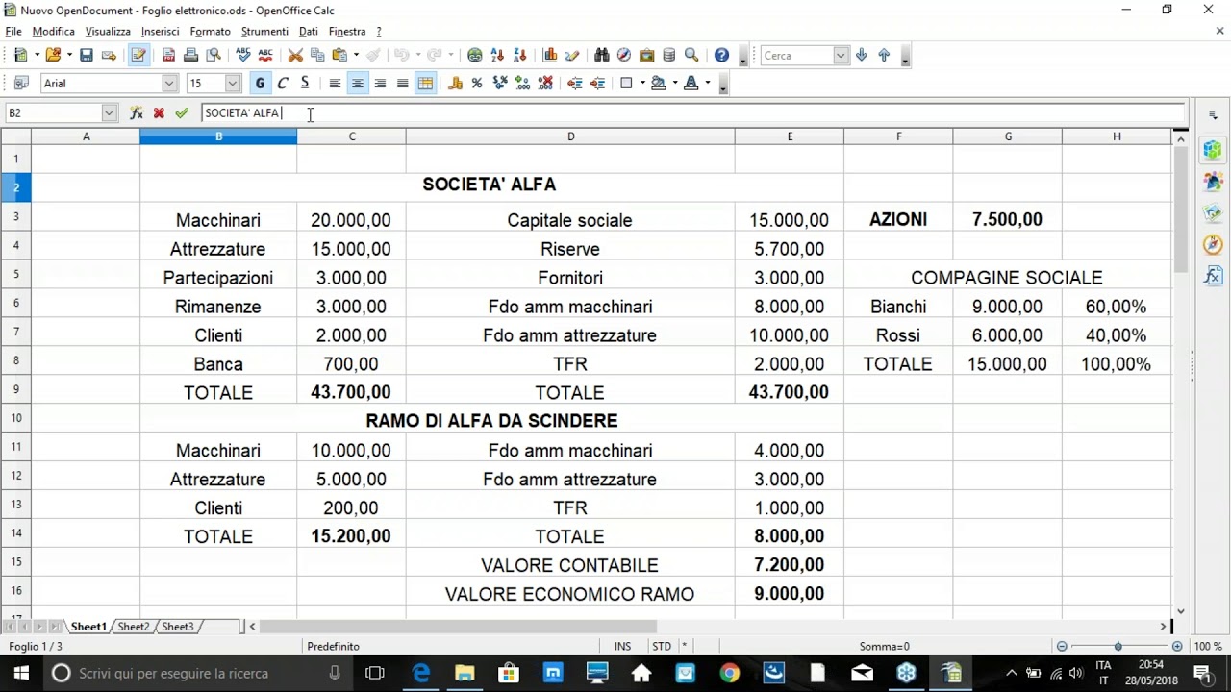The height and width of the screenshot is (692, 1231).
Task: Toggle Edit File mode icon
Action: coord(138,56)
